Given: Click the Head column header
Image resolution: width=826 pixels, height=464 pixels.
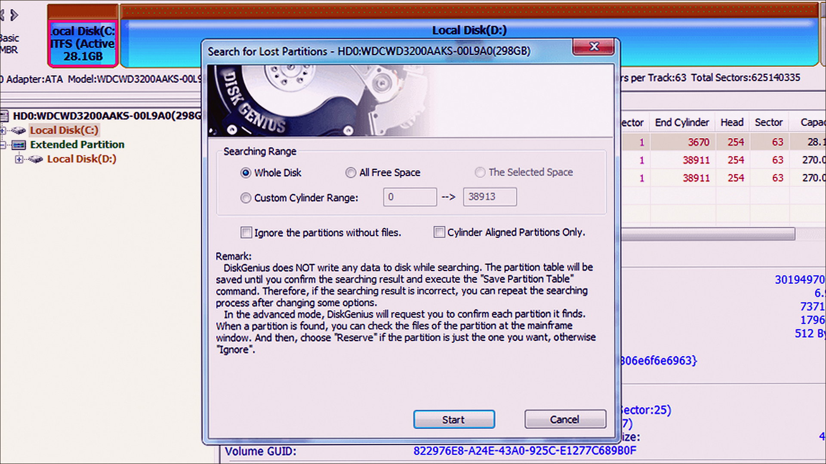Looking at the screenshot, I should (732, 122).
